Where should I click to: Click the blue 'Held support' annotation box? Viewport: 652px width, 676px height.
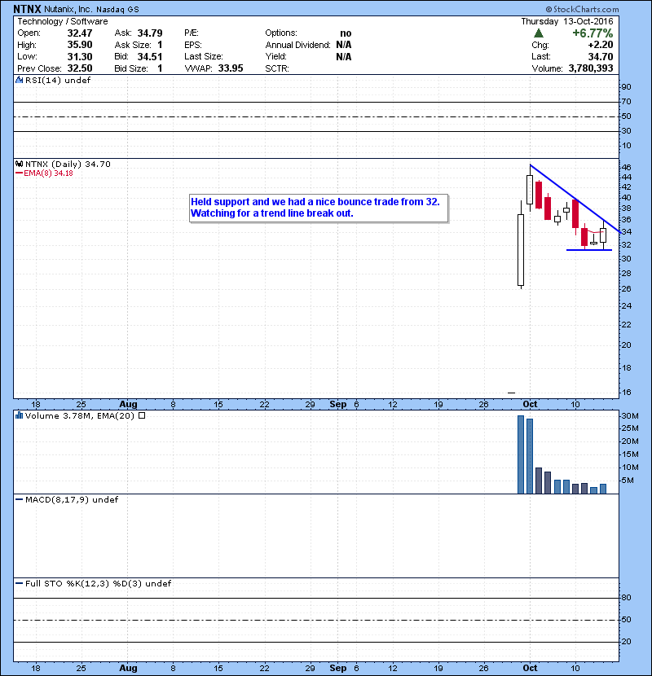click(319, 208)
